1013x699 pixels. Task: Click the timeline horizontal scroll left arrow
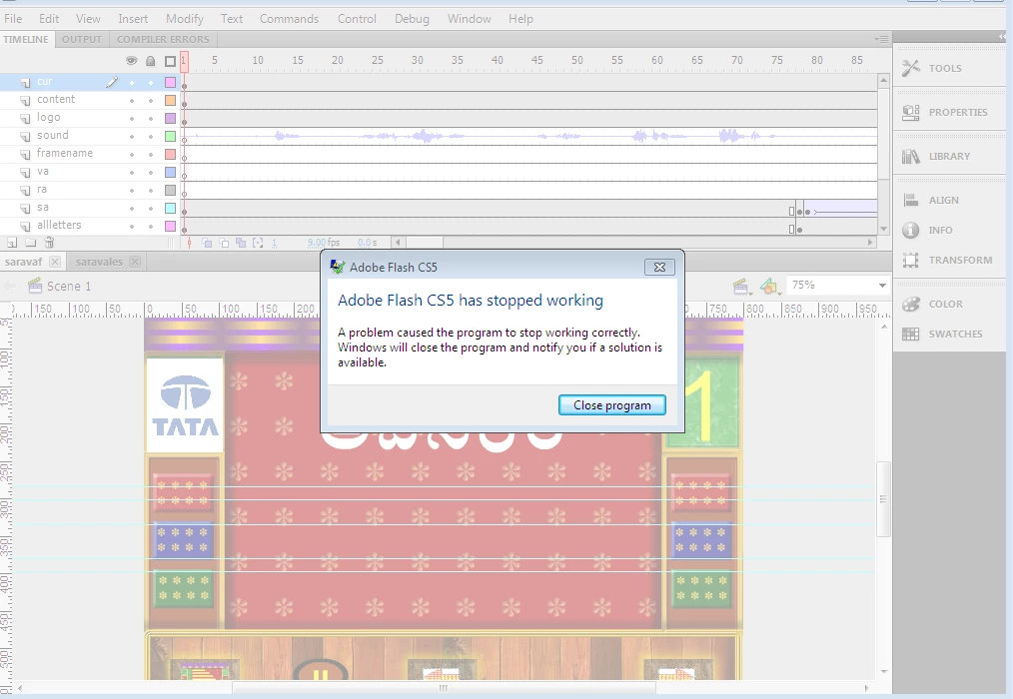tap(398, 243)
